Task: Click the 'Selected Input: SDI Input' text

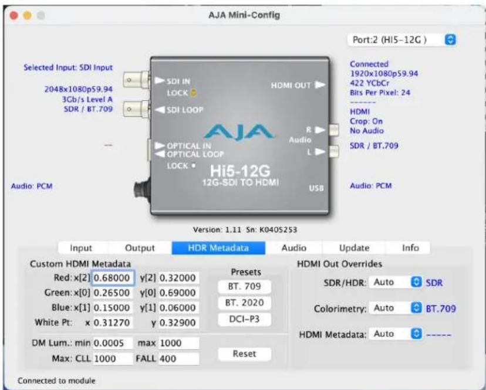Action: click(x=68, y=67)
